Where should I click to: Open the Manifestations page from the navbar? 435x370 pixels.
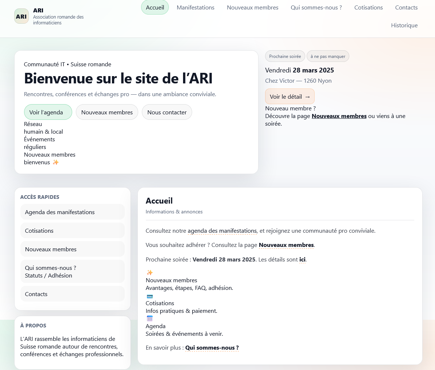195,7
